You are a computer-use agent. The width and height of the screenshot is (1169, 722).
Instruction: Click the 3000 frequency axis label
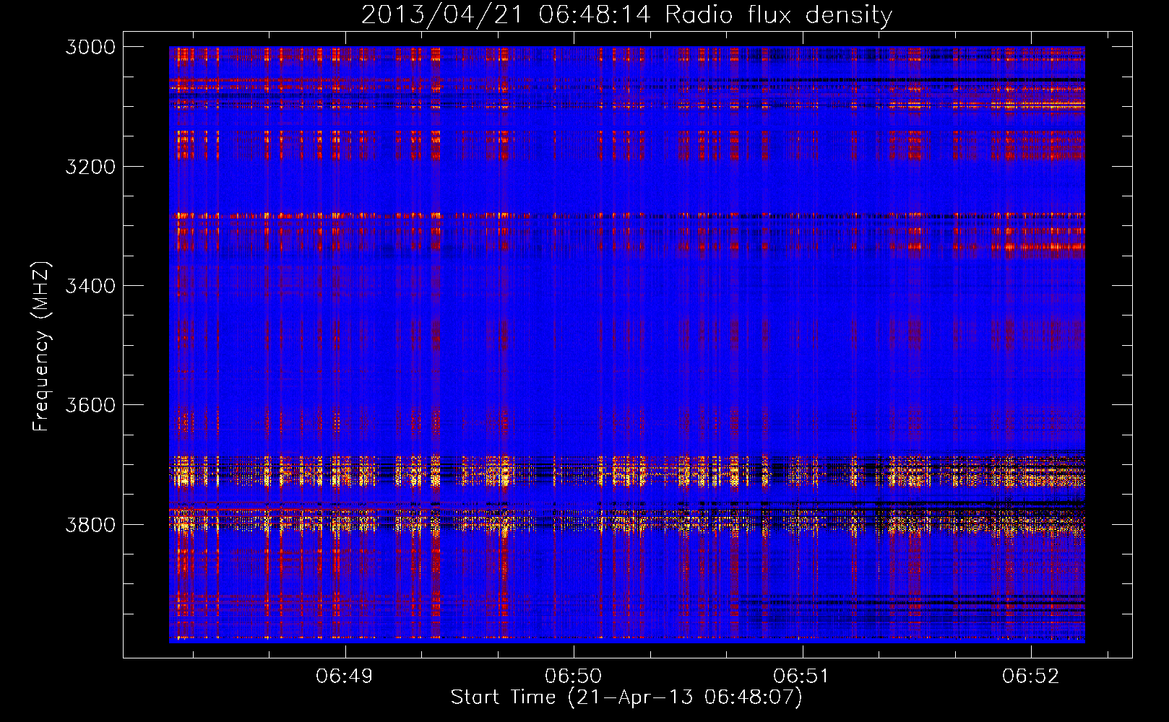pos(90,47)
